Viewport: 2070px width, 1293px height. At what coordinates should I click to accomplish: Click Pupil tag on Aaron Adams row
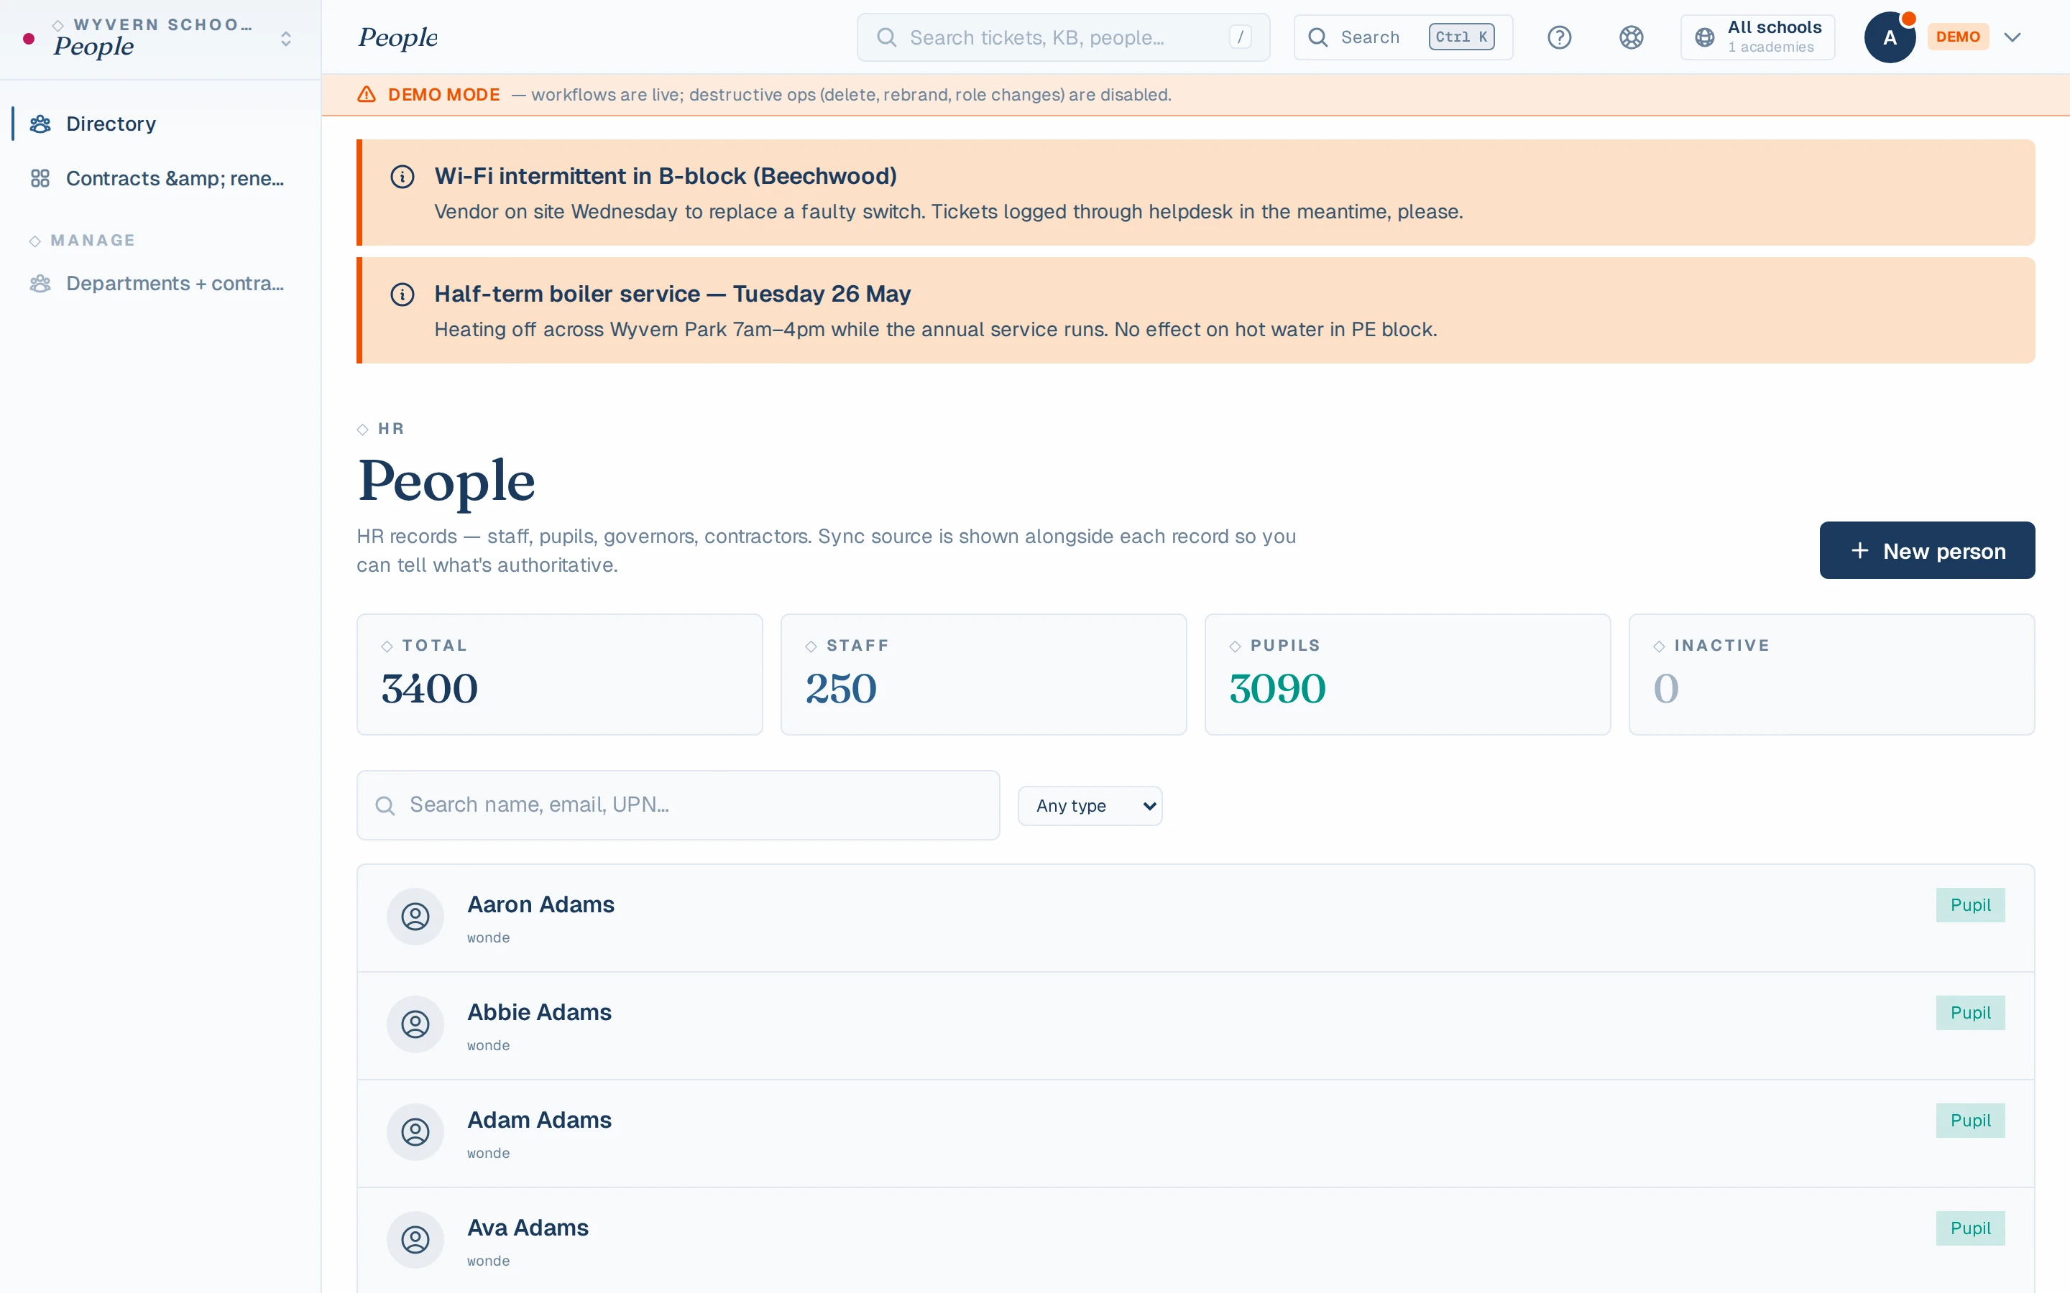(x=1971, y=905)
